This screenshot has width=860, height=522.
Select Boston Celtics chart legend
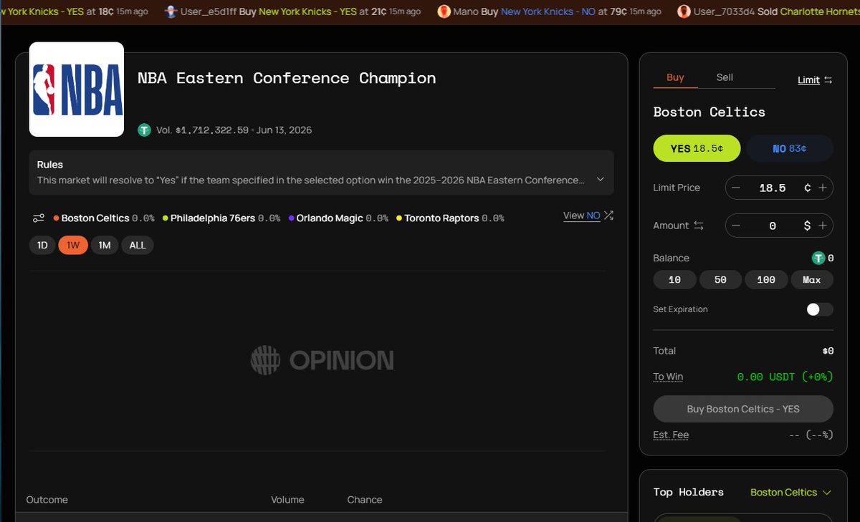pyautogui.click(x=104, y=218)
